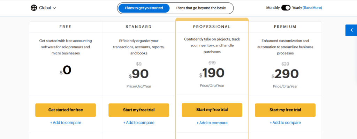The image size is (357, 139).
Task: Select the Monthly billing label
Action: (273, 8)
